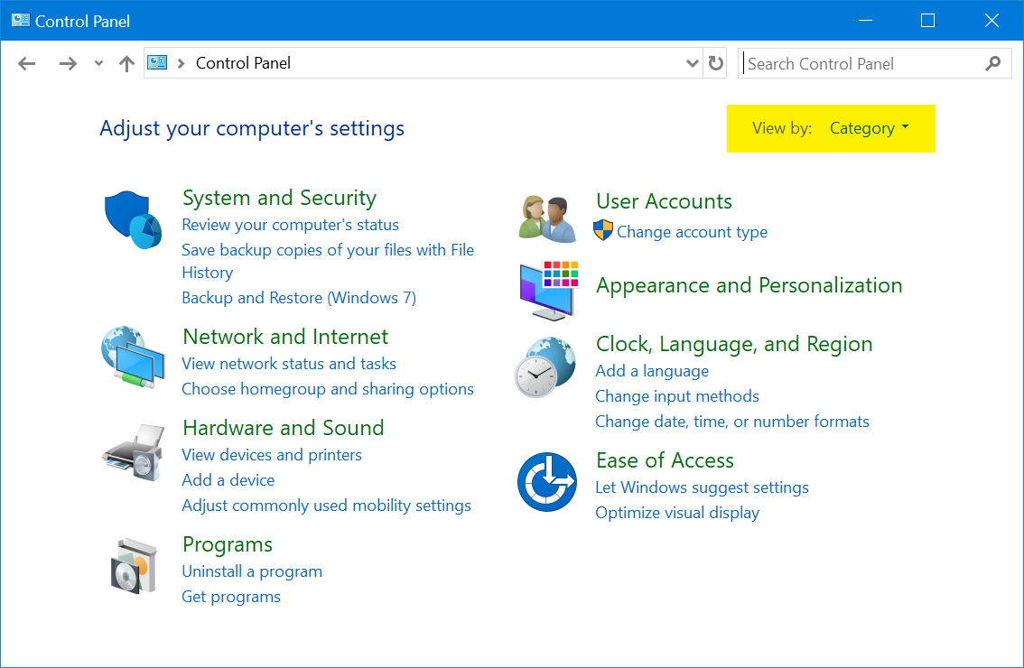The height and width of the screenshot is (668, 1024).
Task: Click the UAC shield beside Change account type
Action: tap(604, 232)
